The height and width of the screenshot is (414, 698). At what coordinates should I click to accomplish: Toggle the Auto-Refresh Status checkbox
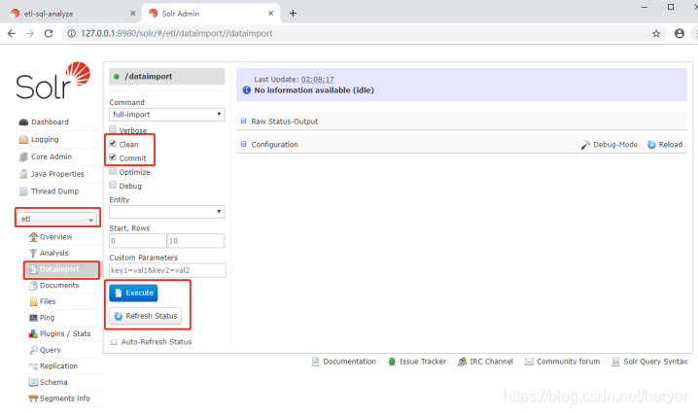tap(114, 342)
